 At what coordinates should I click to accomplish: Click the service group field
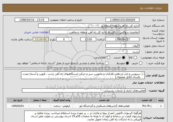coord(84,91)
